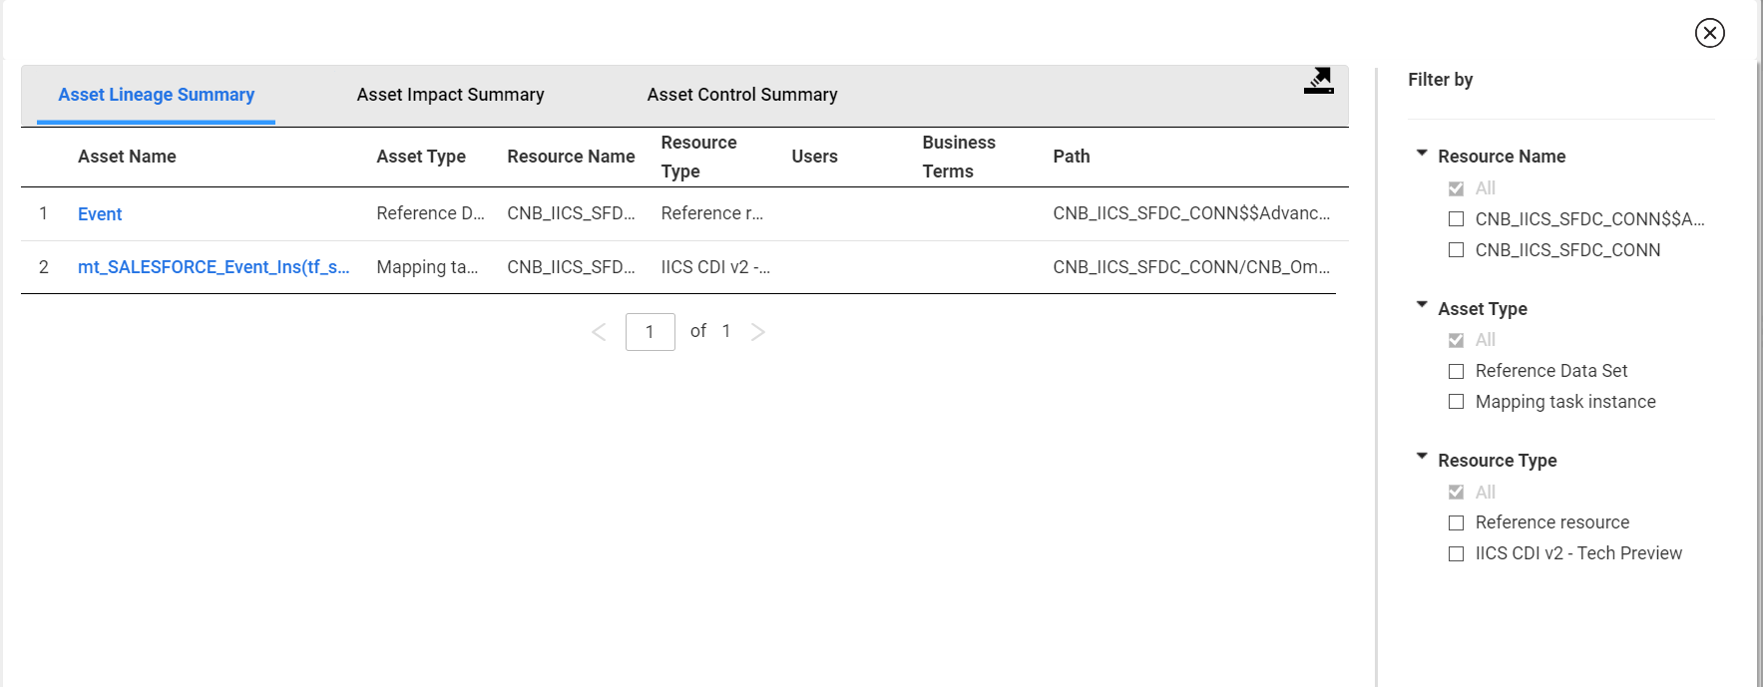
Task: Click the page number input field
Action: coord(651,332)
